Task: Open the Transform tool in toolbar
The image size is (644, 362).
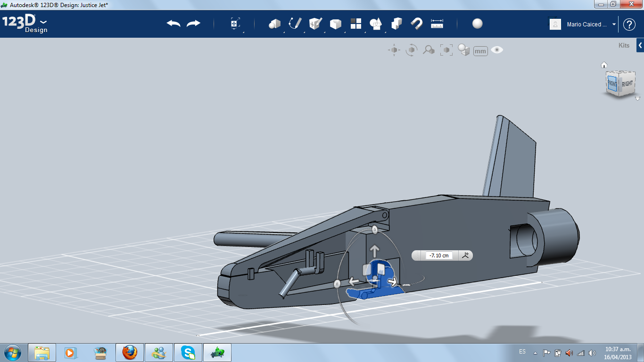Action: [x=235, y=24]
